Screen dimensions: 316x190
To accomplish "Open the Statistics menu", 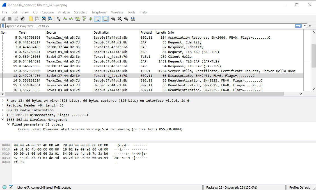I will [x=80, y=12].
